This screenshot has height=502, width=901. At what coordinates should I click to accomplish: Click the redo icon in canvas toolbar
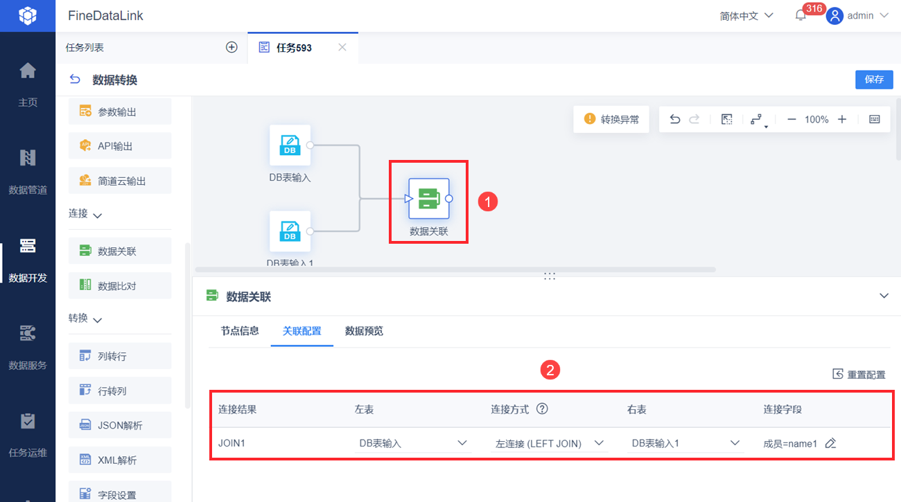(x=694, y=119)
